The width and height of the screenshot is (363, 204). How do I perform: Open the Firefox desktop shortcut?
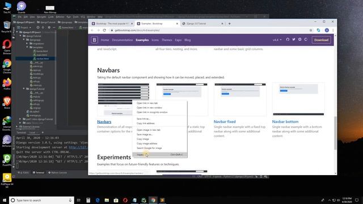7,84
